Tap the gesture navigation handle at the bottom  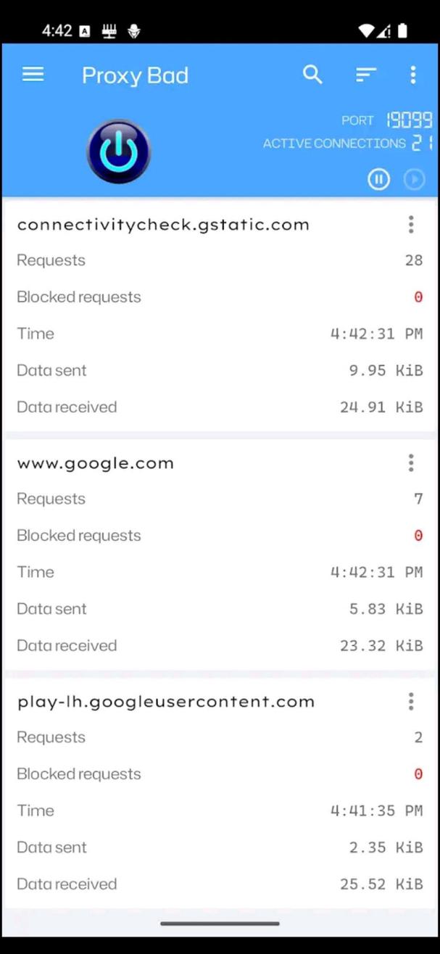tap(220, 924)
